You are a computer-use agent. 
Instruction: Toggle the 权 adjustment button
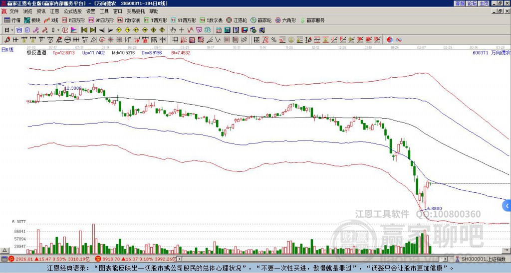pyautogui.click(x=65, y=30)
